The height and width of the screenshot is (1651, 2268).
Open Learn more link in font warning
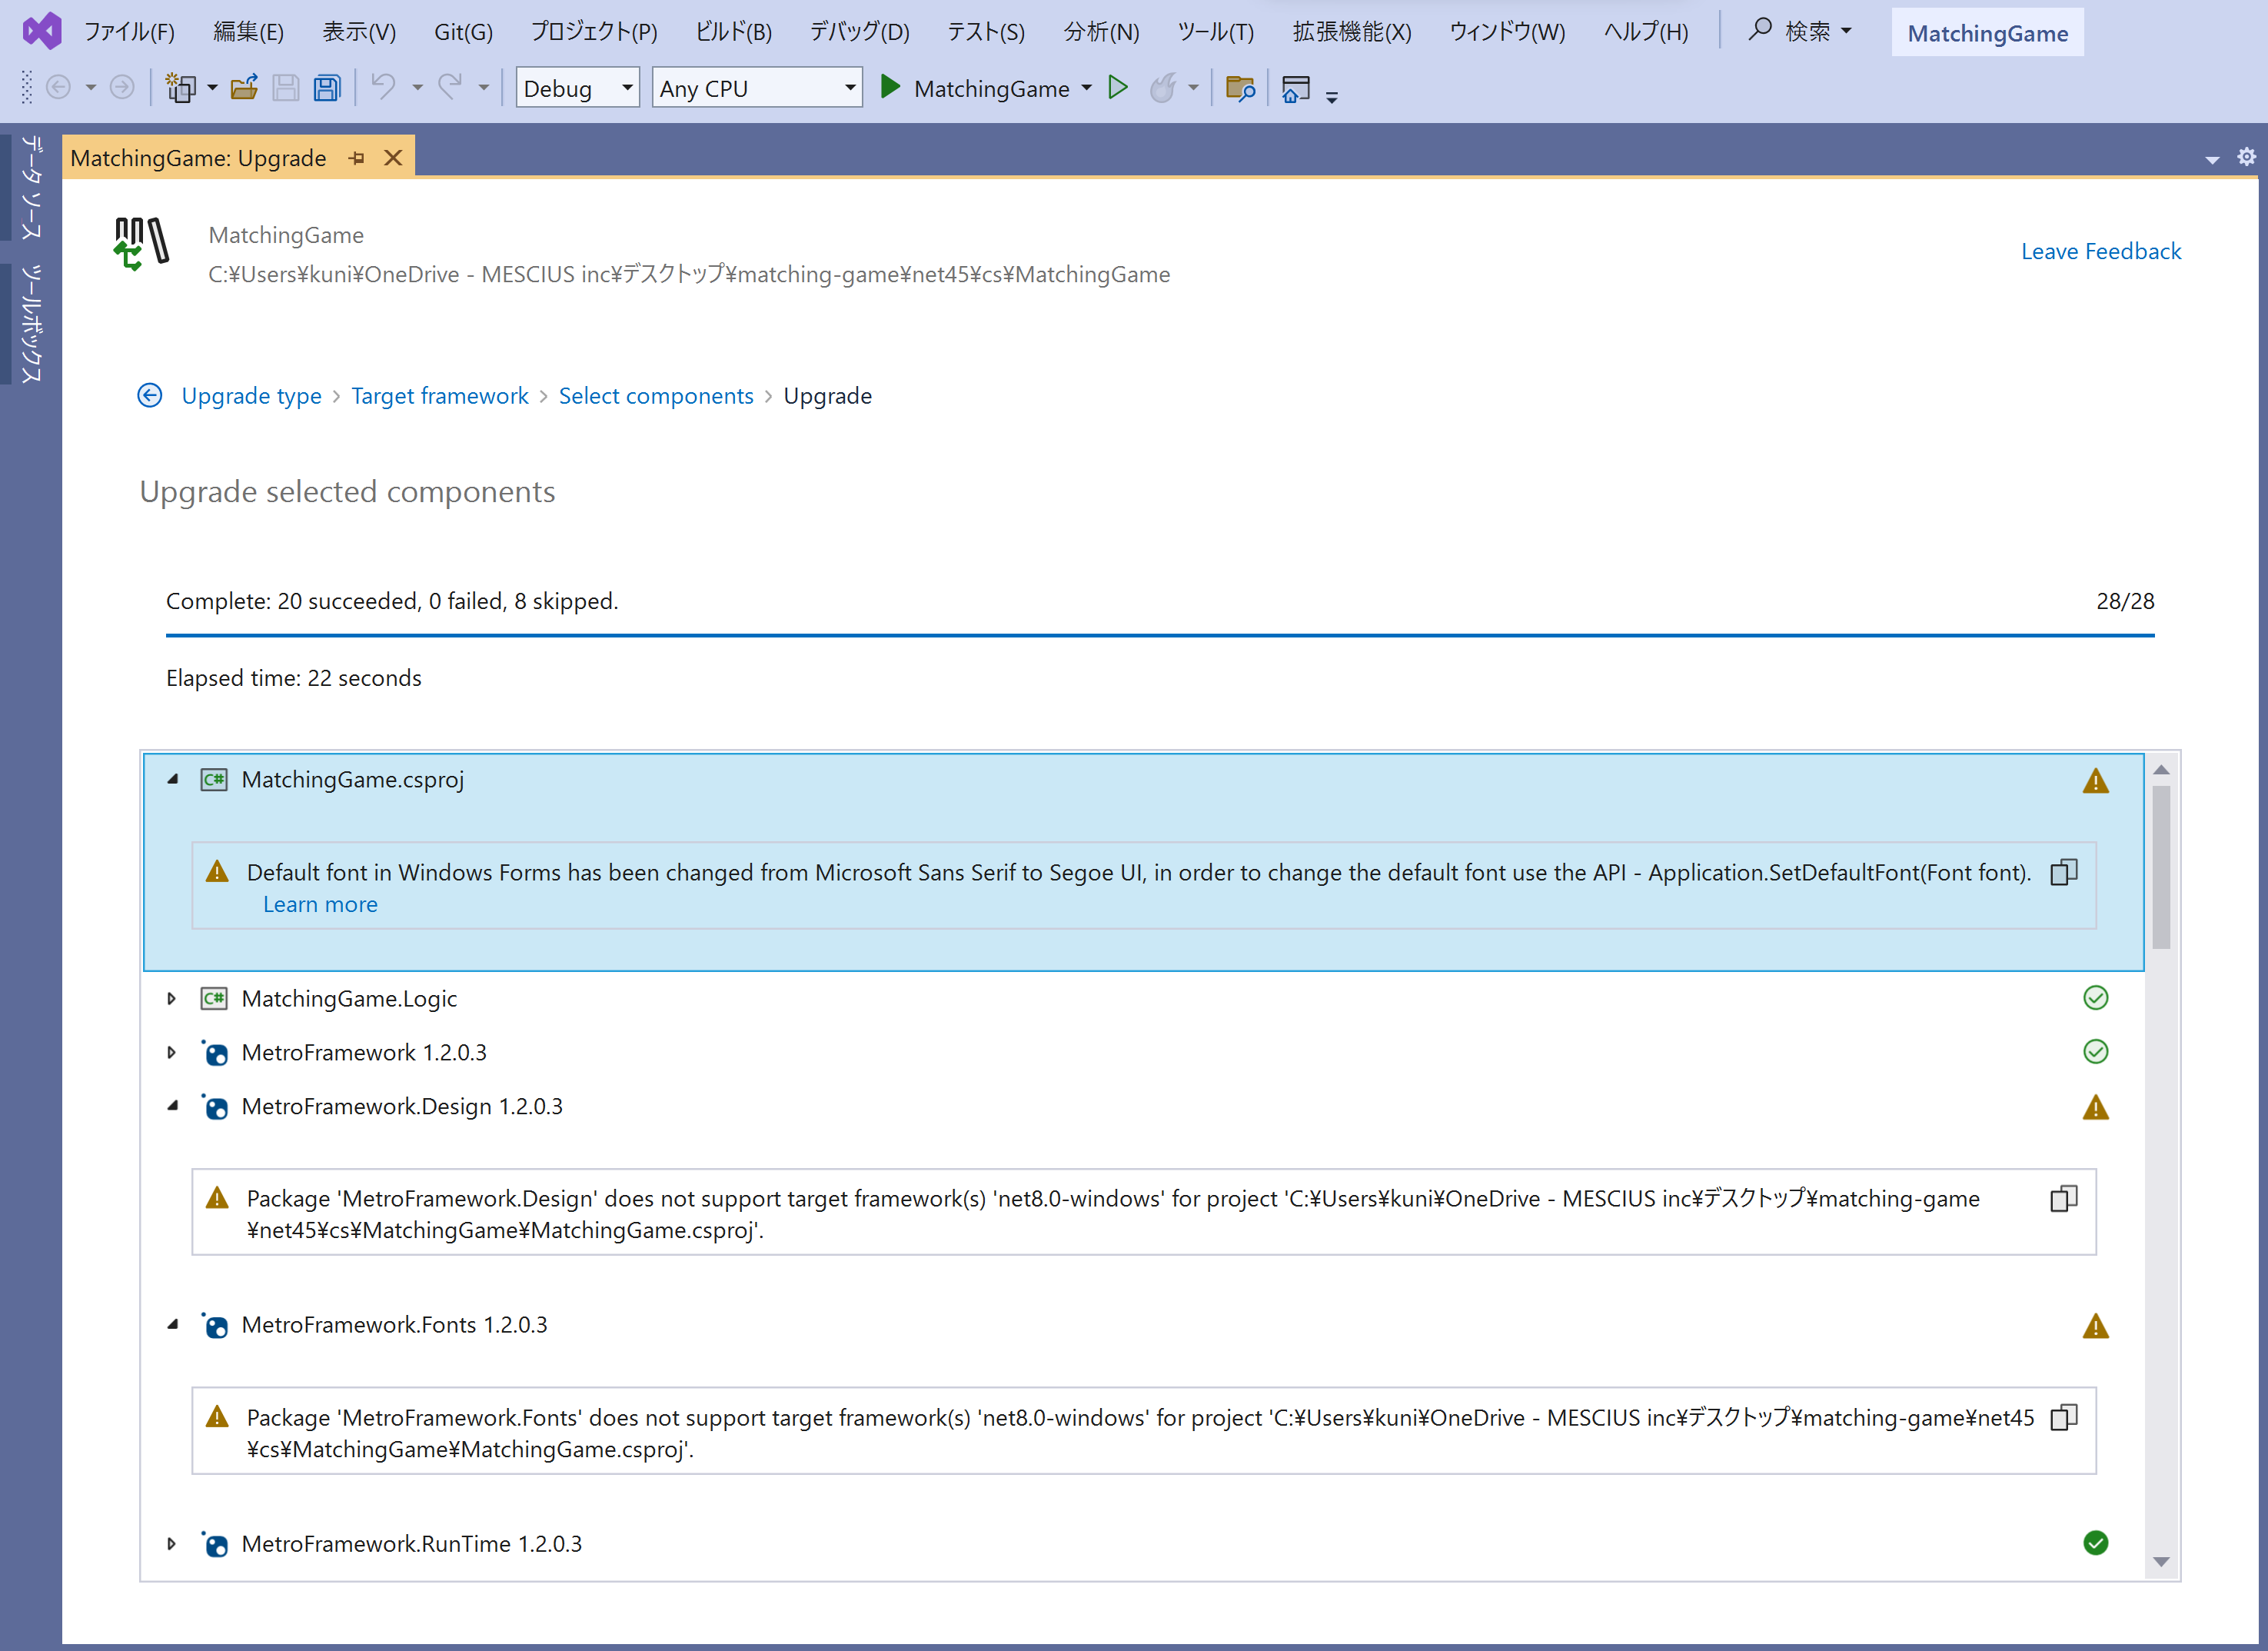coord(320,905)
